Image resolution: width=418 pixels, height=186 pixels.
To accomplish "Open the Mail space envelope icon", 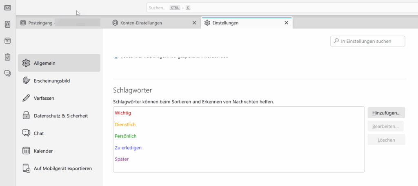I will point(7,8).
